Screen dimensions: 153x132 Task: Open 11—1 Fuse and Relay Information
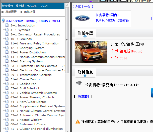(x=35, y=43)
